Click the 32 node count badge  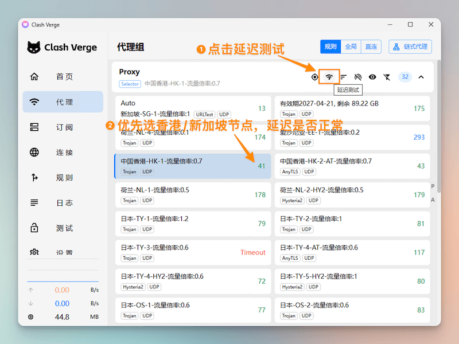[405, 77]
